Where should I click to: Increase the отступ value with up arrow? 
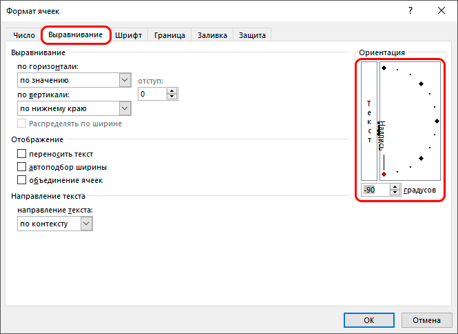coord(172,91)
